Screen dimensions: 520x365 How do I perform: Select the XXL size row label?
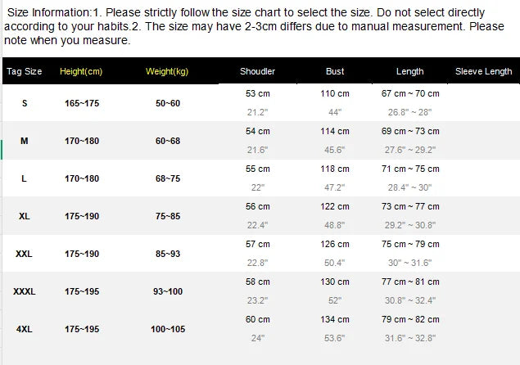coord(25,254)
